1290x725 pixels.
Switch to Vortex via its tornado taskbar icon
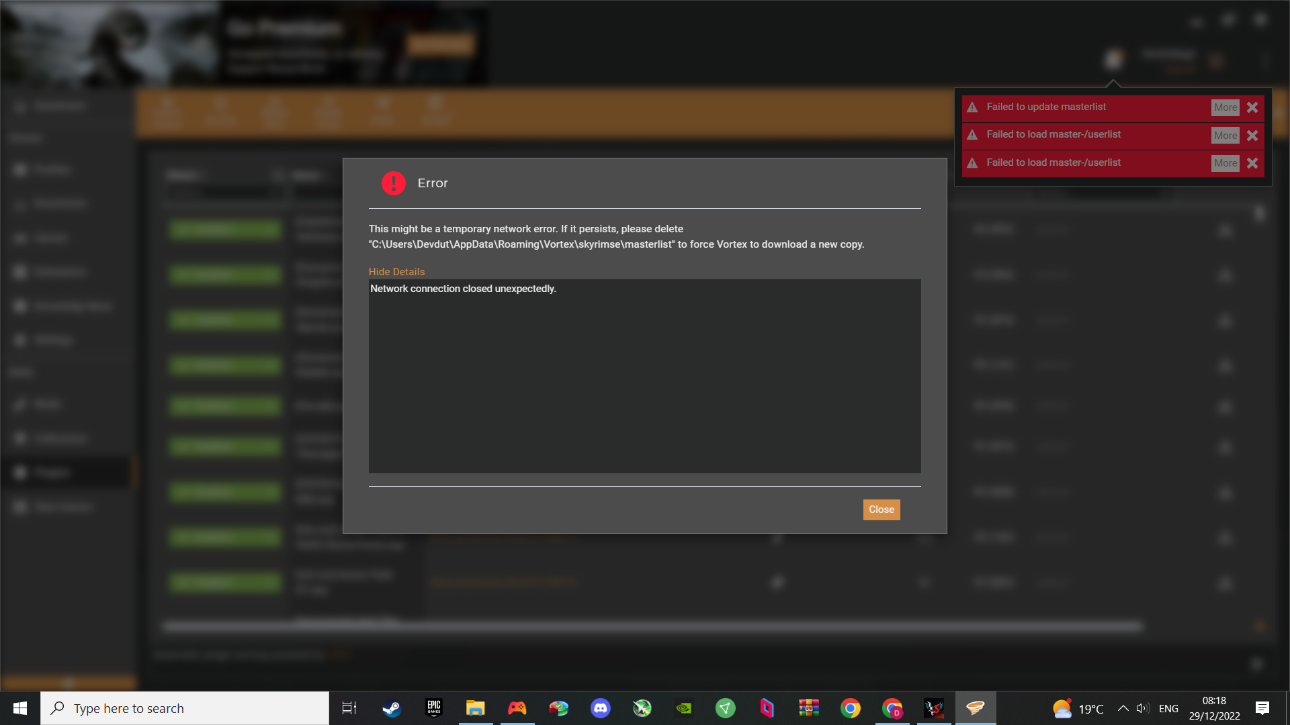[976, 708]
